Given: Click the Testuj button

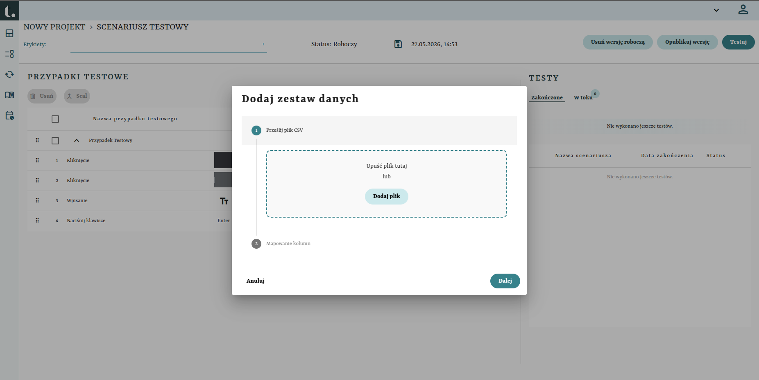Looking at the screenshot, I should (738, 42).
